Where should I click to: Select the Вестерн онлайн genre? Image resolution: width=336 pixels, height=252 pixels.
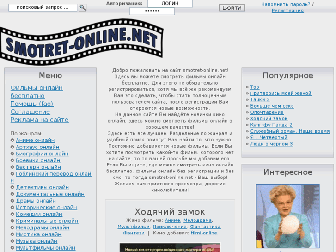[38, 167]
